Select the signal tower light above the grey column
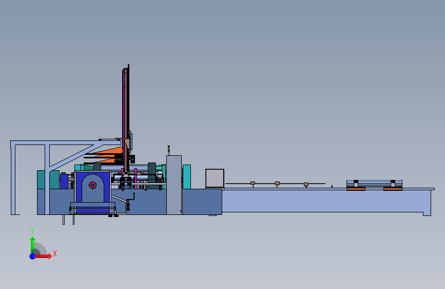This screenshot has width=445, height=289. point(168,150)
